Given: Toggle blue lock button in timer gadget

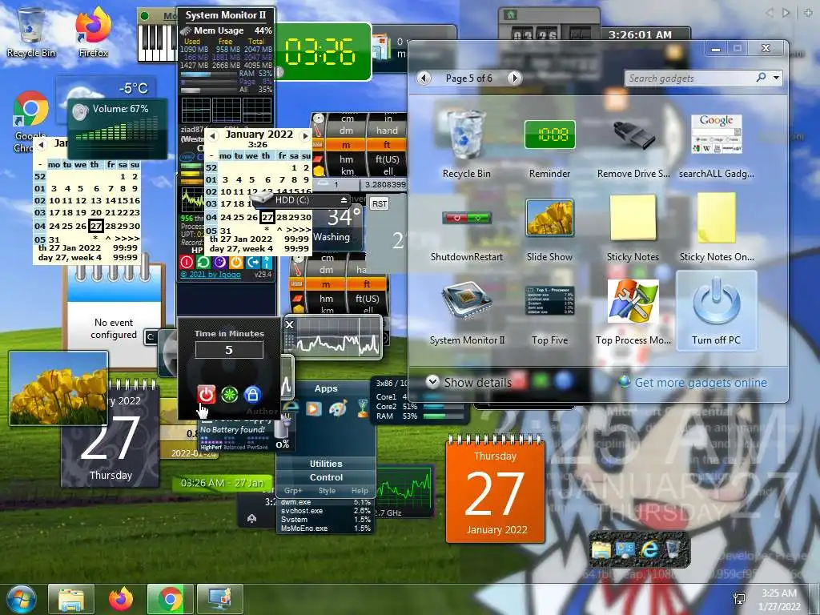Looking at the screenshot, I should tap(252, 394).
